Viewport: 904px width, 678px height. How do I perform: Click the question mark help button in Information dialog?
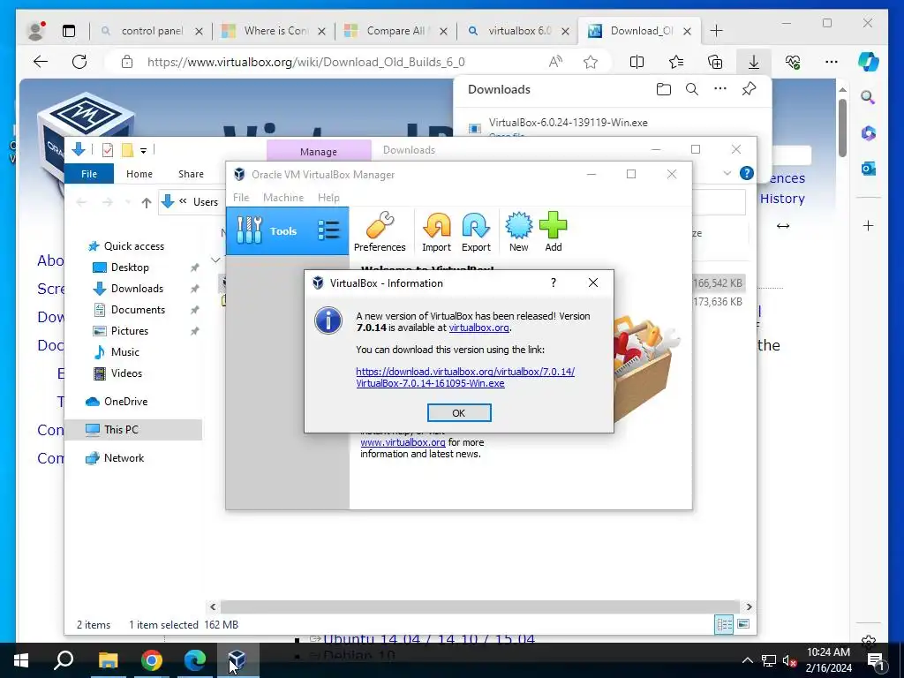pyautogui.click(x=554, y=282)
